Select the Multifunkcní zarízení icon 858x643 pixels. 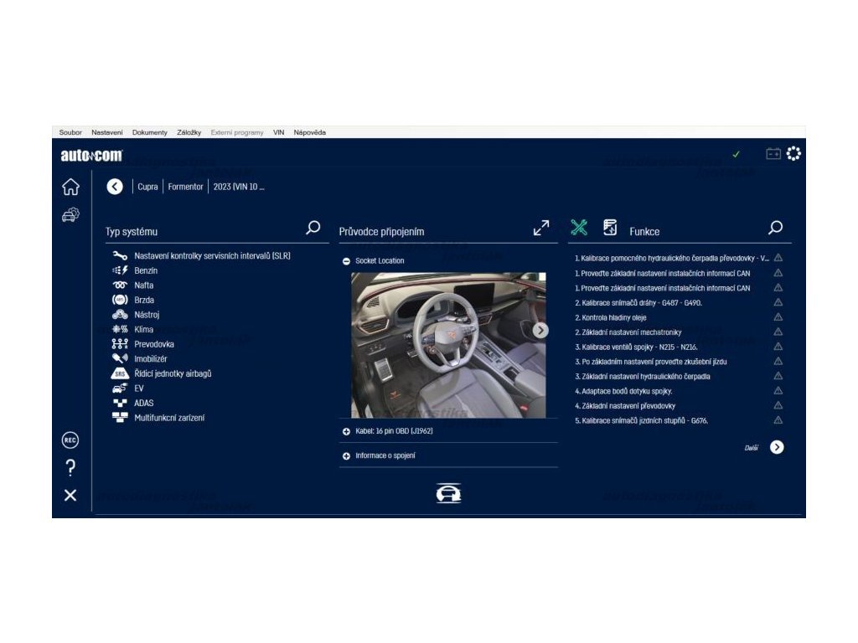click(120, 418)
